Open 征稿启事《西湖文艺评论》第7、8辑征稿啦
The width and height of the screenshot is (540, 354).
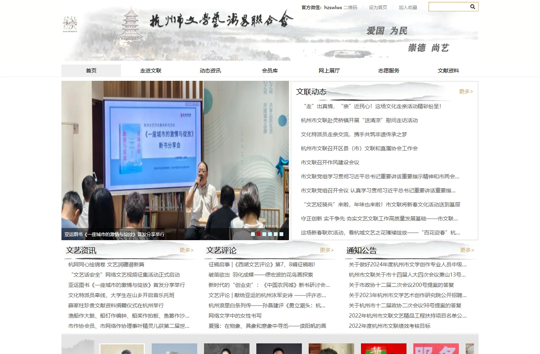(x=262, y=264)
